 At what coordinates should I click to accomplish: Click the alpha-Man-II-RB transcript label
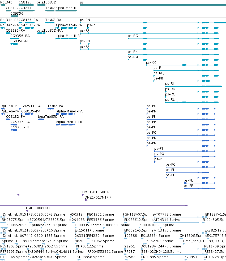click(69, 36)
